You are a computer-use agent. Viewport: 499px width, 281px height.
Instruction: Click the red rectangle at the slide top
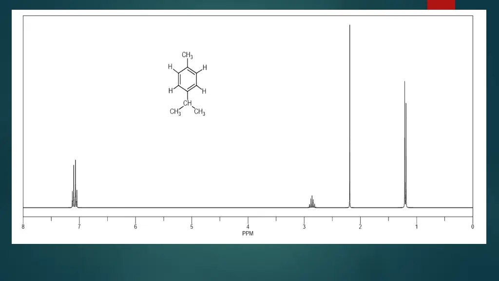point(441,5)
